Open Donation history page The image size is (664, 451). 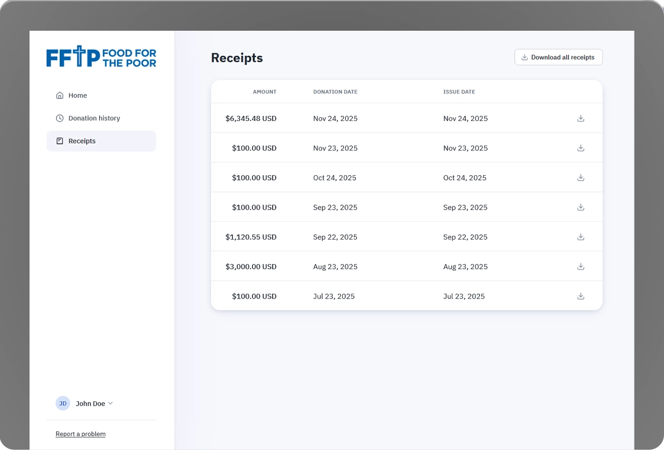(x=94, y=118)
